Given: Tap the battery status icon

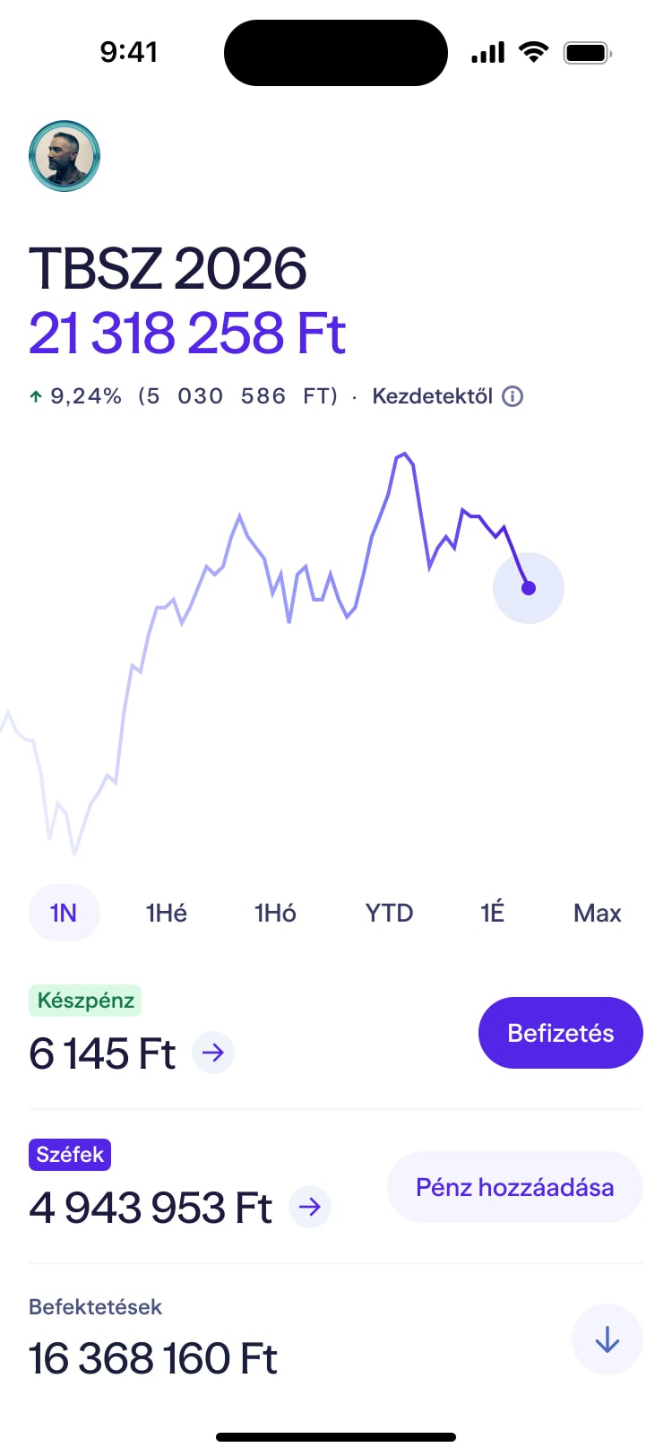Looking at the screenshot, I should pos(587,53).
